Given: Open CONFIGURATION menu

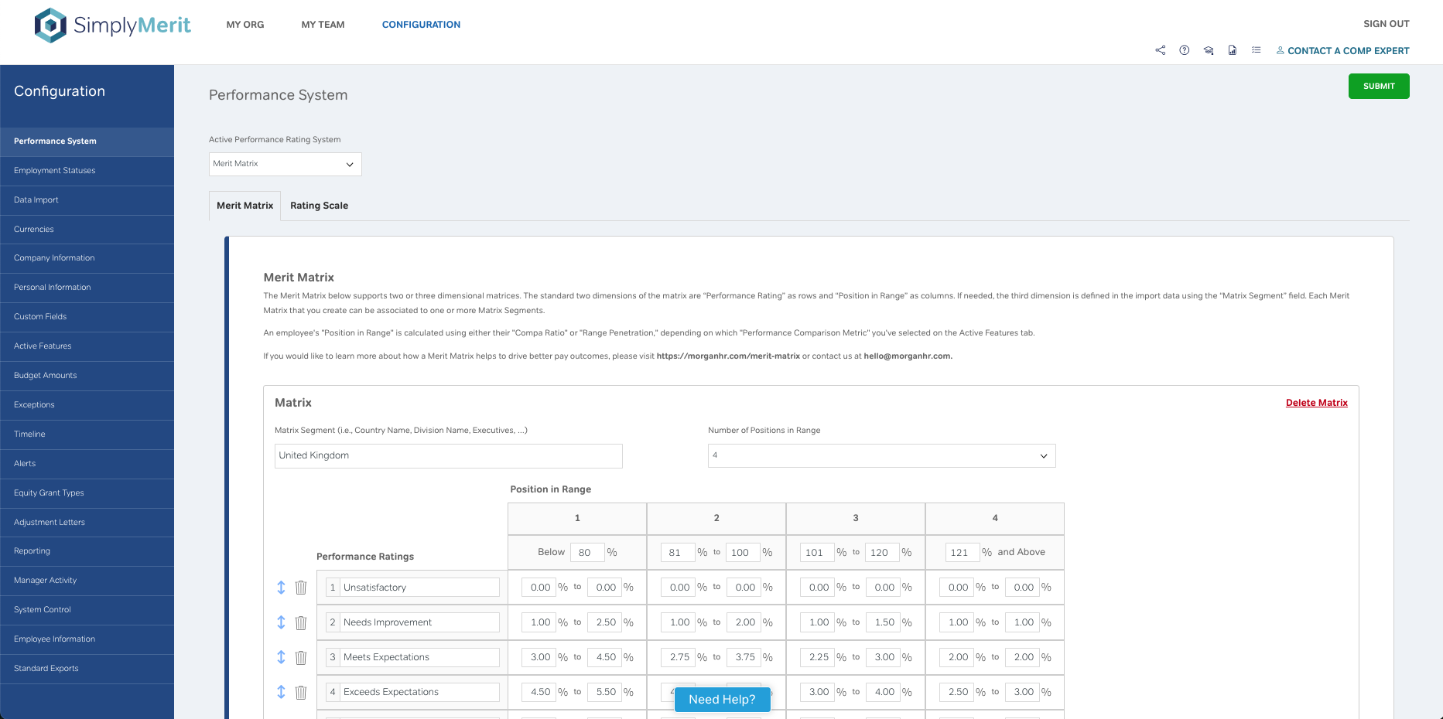Looking at the screenshot, I should [x=421, y=25].
